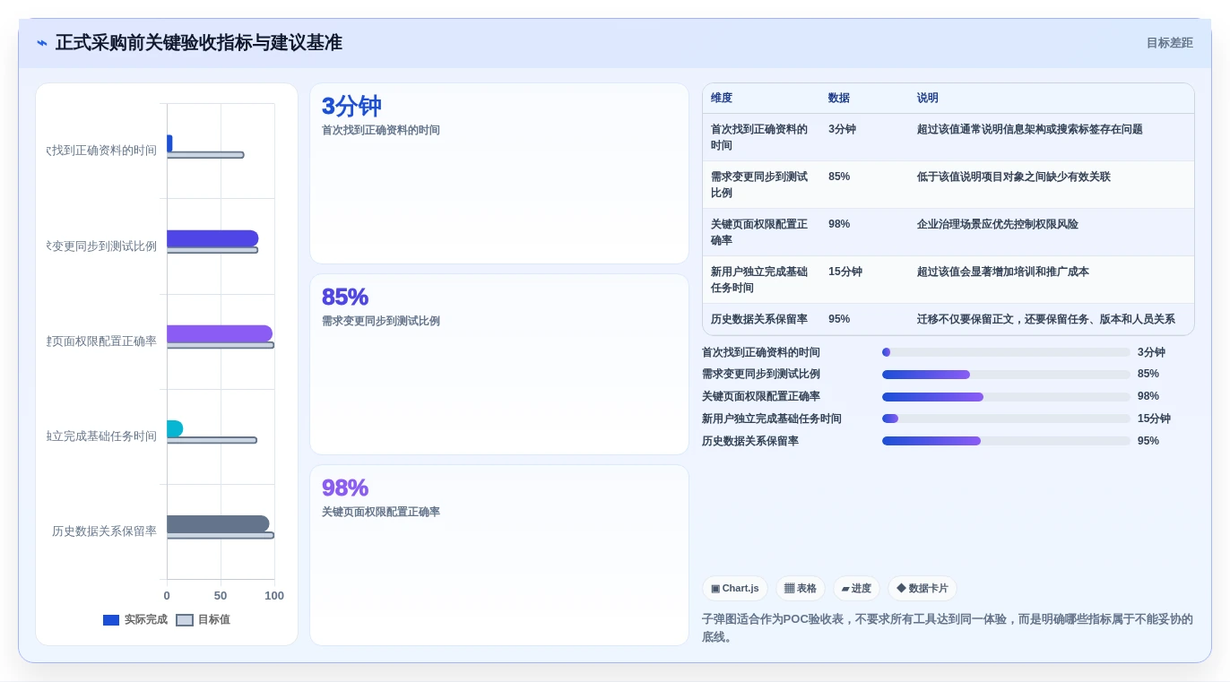Click the chart x-axis label 100
Image resolution: width=1230 pixels, height=682 pixels.
click(x=274, y=596)
